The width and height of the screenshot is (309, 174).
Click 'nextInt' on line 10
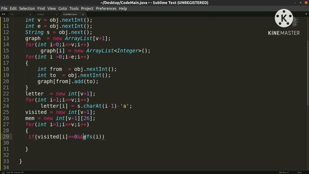tap(72, 20)
